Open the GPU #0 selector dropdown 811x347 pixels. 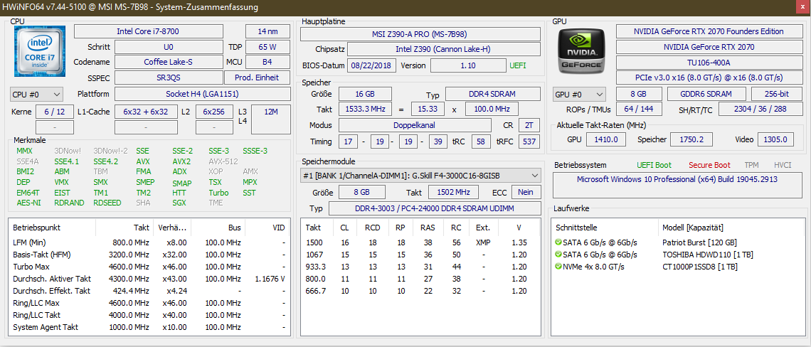(579, 95)
